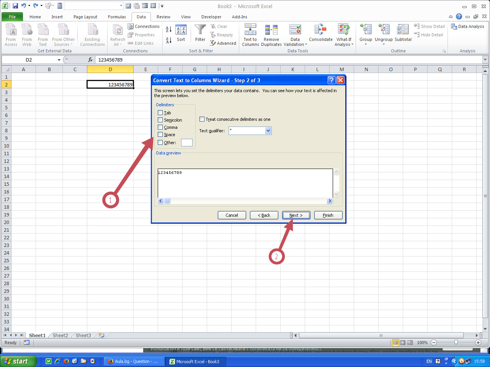Toggle Treat consecutive delimiters as one
The image size is (490, 367).
[x=202, y=119]
